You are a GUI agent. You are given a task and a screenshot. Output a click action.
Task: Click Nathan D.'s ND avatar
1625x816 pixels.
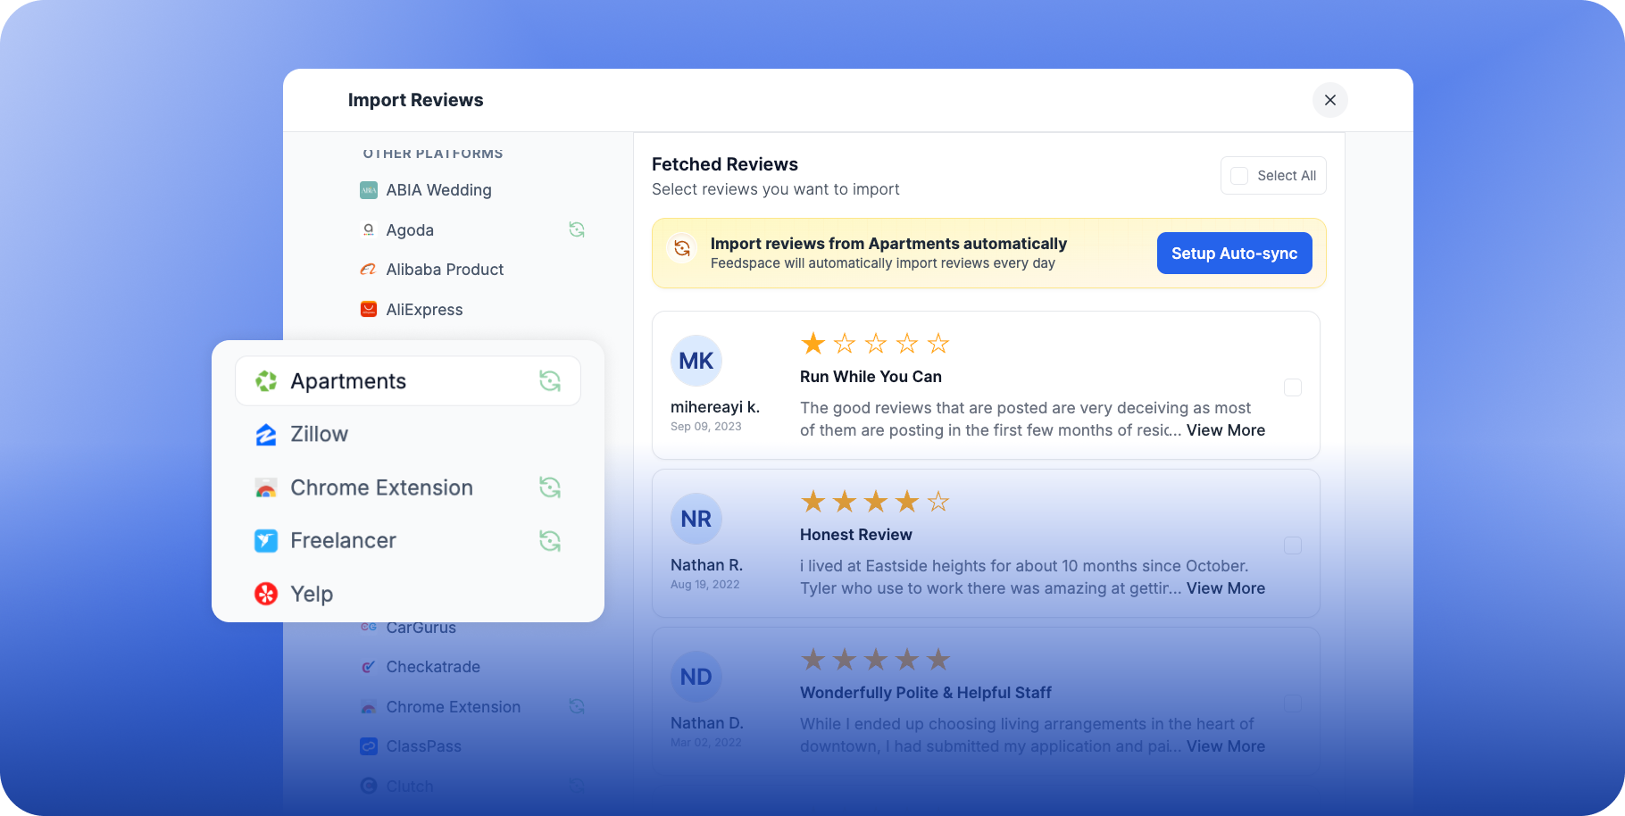pos(696,676)
